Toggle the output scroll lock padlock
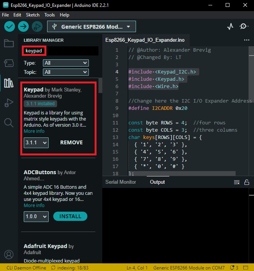Viewport: 254px width, 271px height. 247,182
